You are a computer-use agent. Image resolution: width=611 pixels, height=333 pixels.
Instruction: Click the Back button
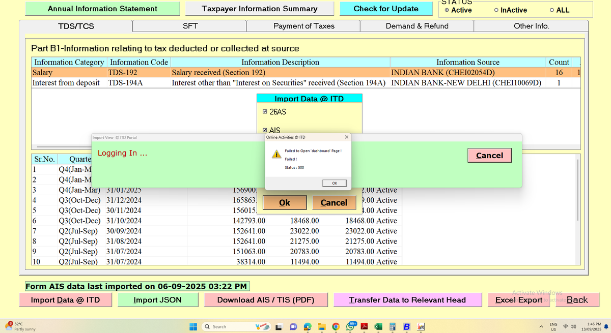point(577,300)
